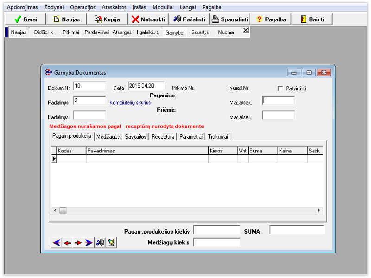Open the Nuoma module tab

(226, 32)
